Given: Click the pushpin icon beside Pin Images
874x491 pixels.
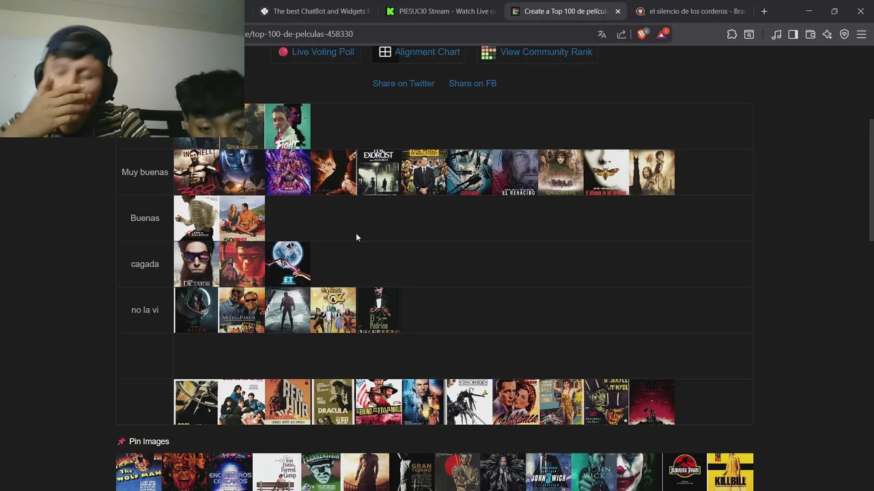Looking at the screenshot, I should [122, 441].
